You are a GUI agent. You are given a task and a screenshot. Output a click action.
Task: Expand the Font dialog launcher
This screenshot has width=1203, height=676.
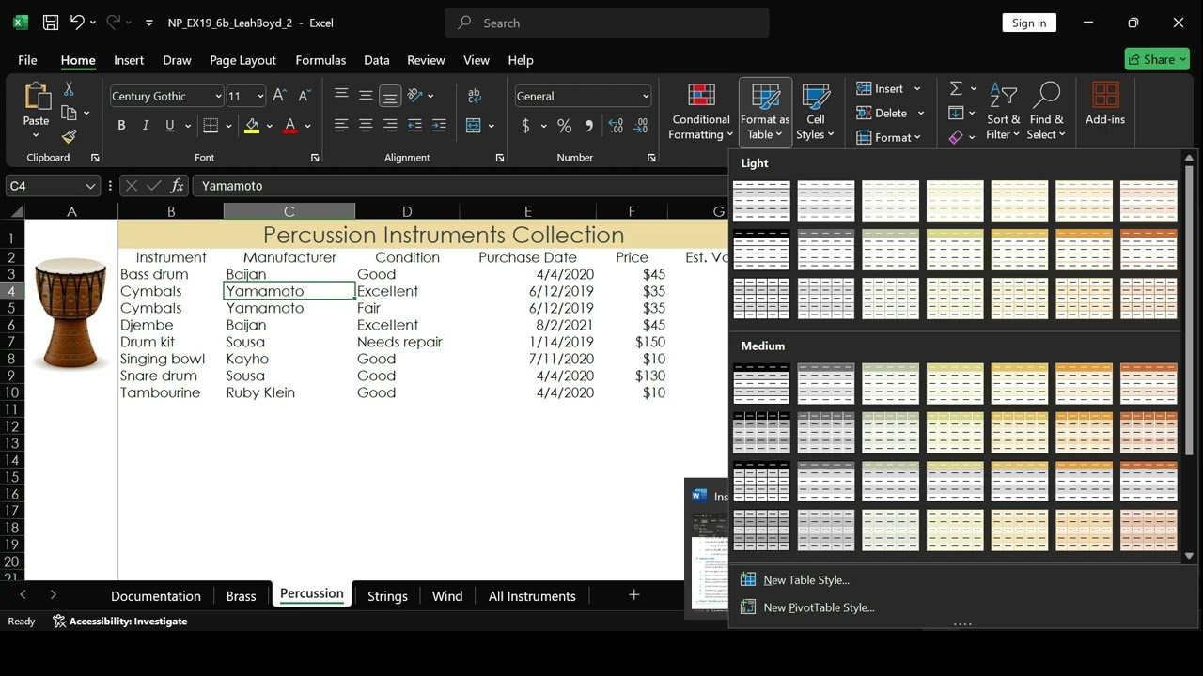pyautogui.click(x=315, y=158)
